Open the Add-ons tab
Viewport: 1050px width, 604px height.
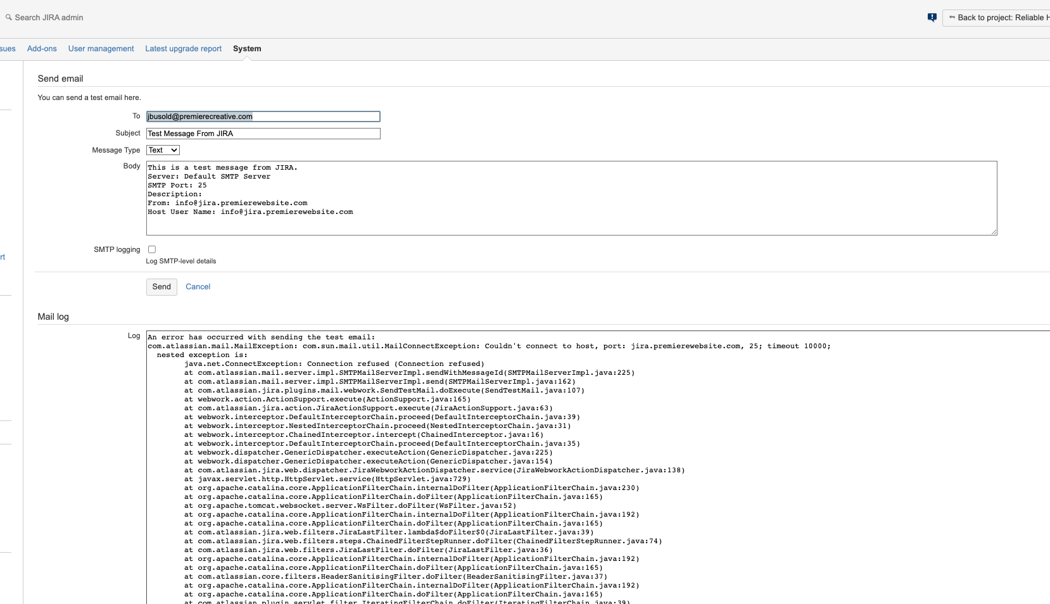(42, 49)
